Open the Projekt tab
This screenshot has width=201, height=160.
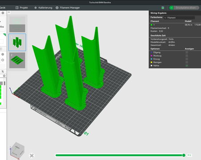[22, 8]
